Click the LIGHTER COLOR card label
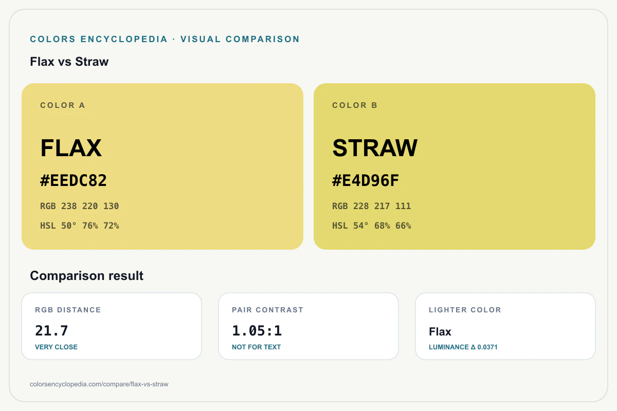617x411 pixels. pos(465,310)
